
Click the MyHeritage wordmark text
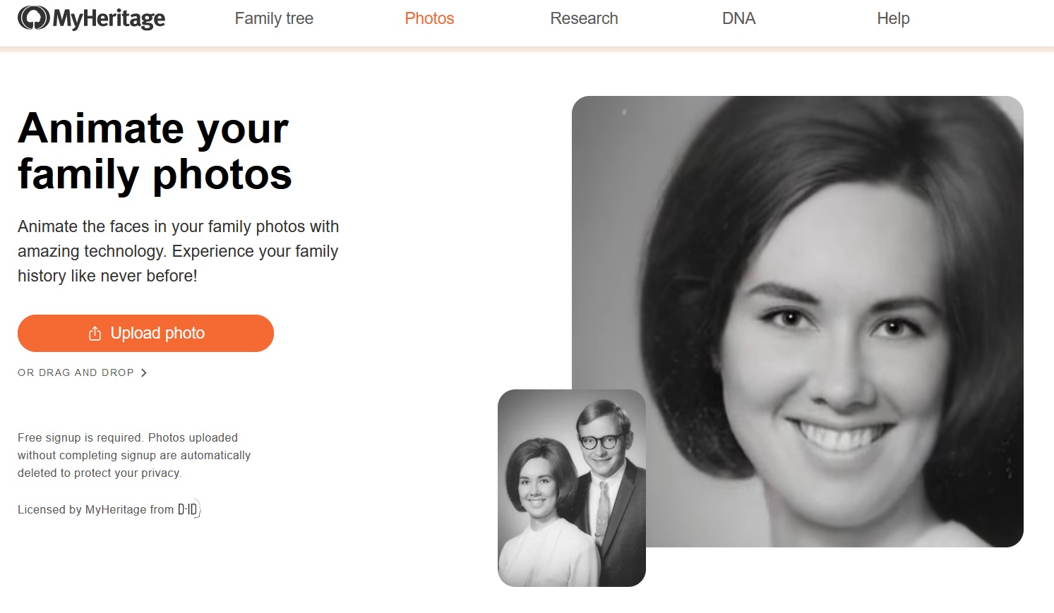pyautogui.click(x=109, y=19)
